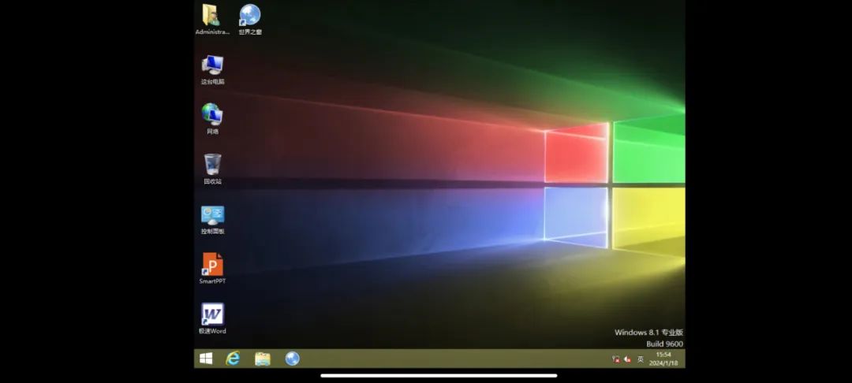Switch input method indicator in tray
Viewport: 852px width, 383px height.
641,359
